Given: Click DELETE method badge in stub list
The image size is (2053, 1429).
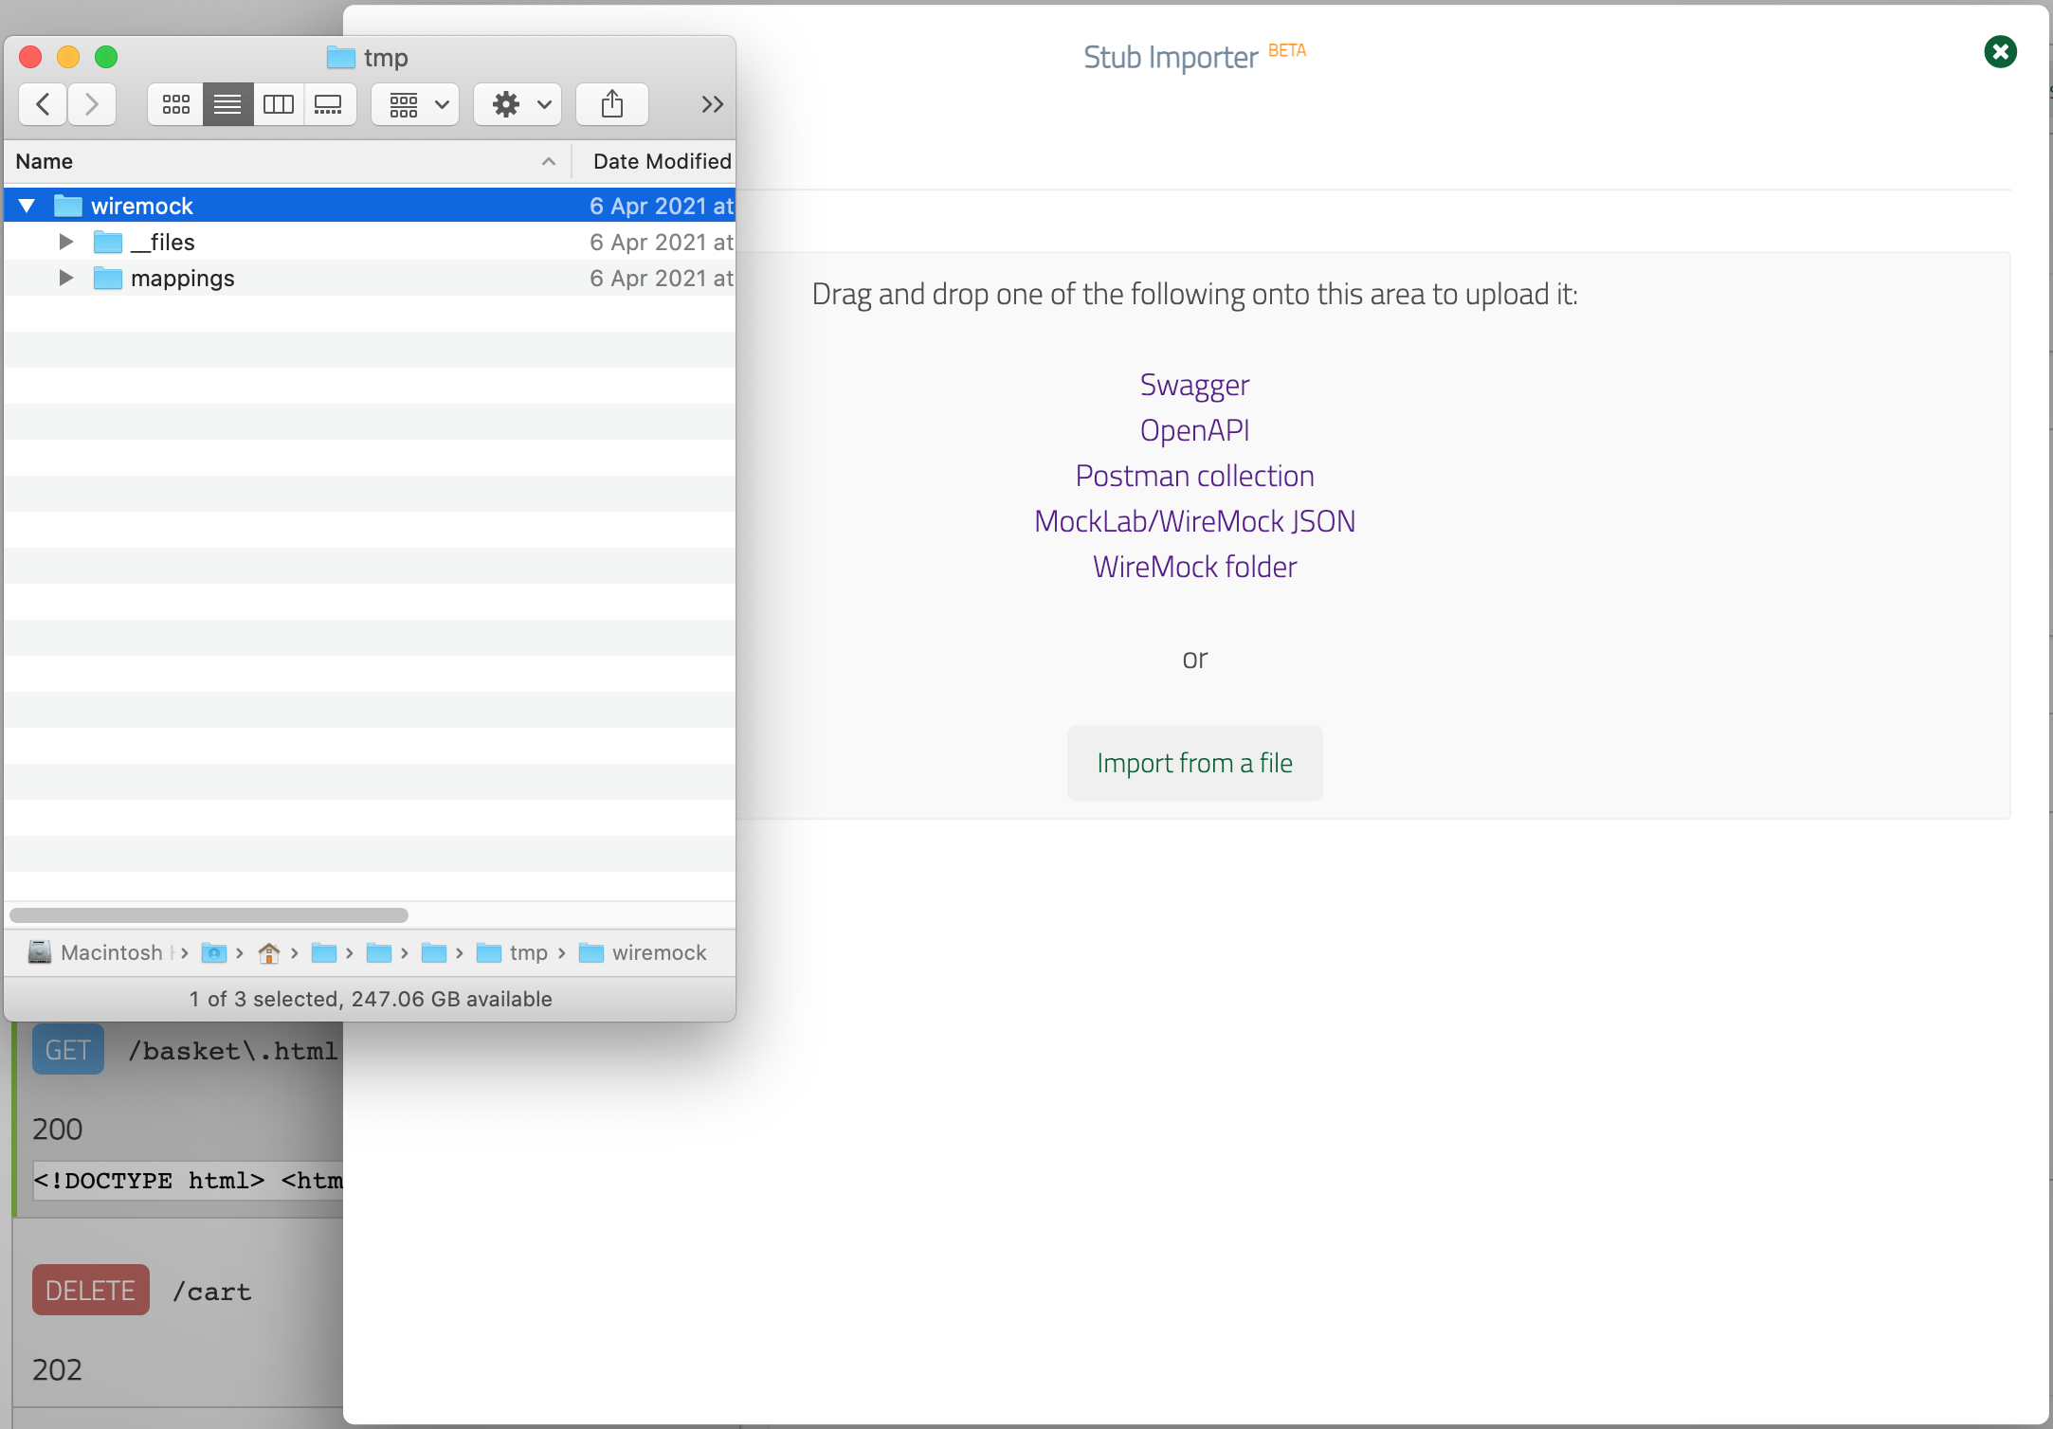Looking at the screenshot, I should pyautogui.click(x=91, y=1290).
